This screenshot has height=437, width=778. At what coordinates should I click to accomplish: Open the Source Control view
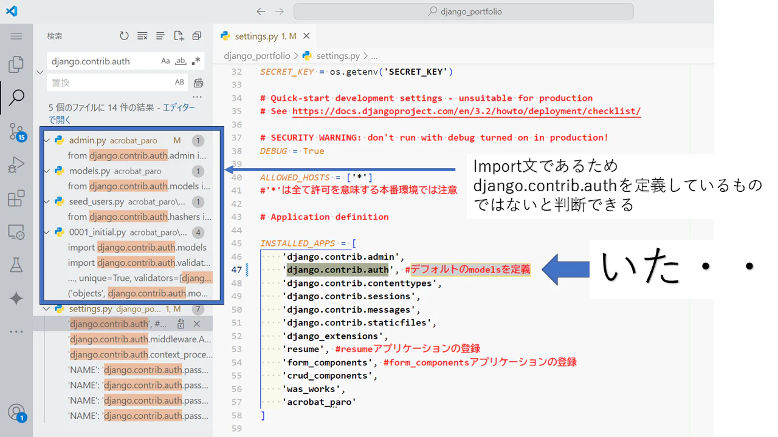[x=16, y=131]
